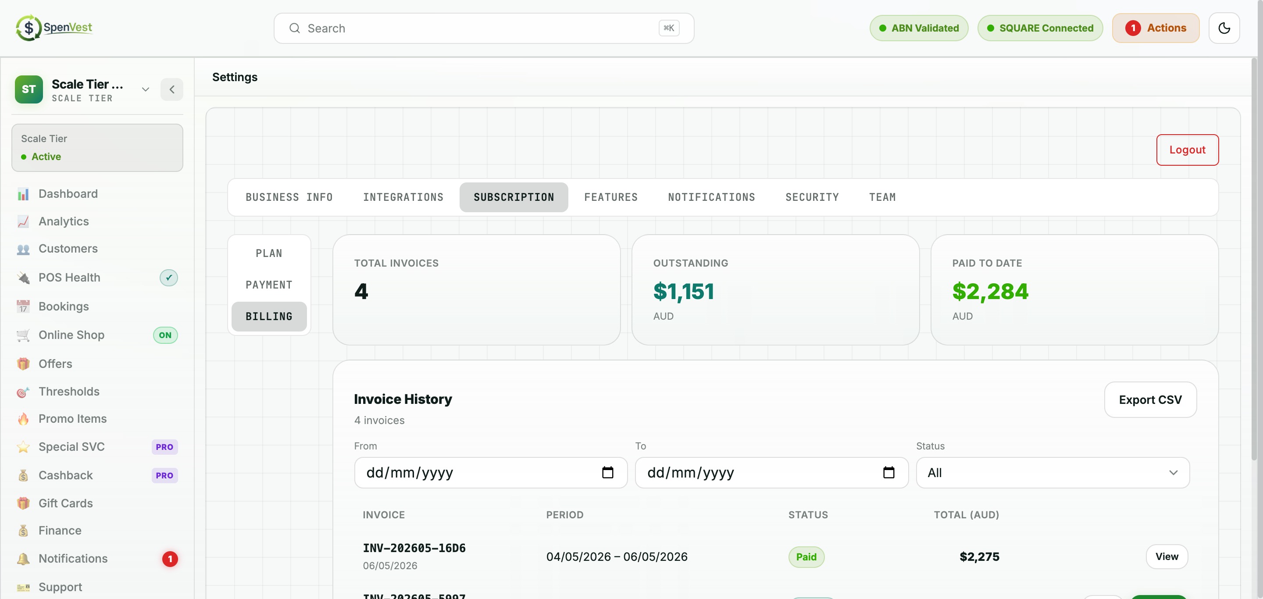Image resolution: width=1263 pixels, height=599 pixels.
Task: Click the From date calendar icon
Action: coord(607,473)
